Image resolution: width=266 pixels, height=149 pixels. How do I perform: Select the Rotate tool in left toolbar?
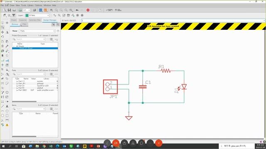click(2, 37)
